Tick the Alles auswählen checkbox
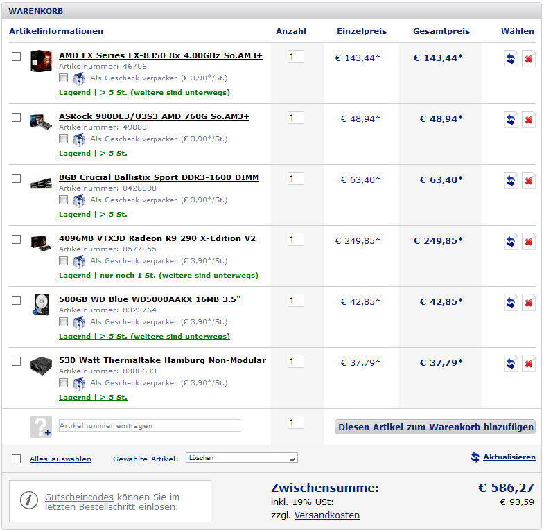This screenshot has width=544, height=530. (x=17, y=459)
